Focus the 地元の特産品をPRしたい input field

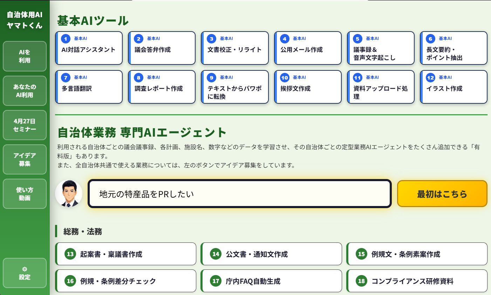pos(239,194)
